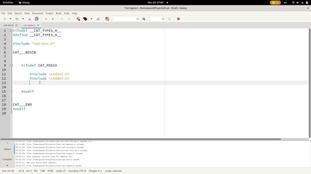
Task: Open the Document menu
Action: tap(37, 13)
